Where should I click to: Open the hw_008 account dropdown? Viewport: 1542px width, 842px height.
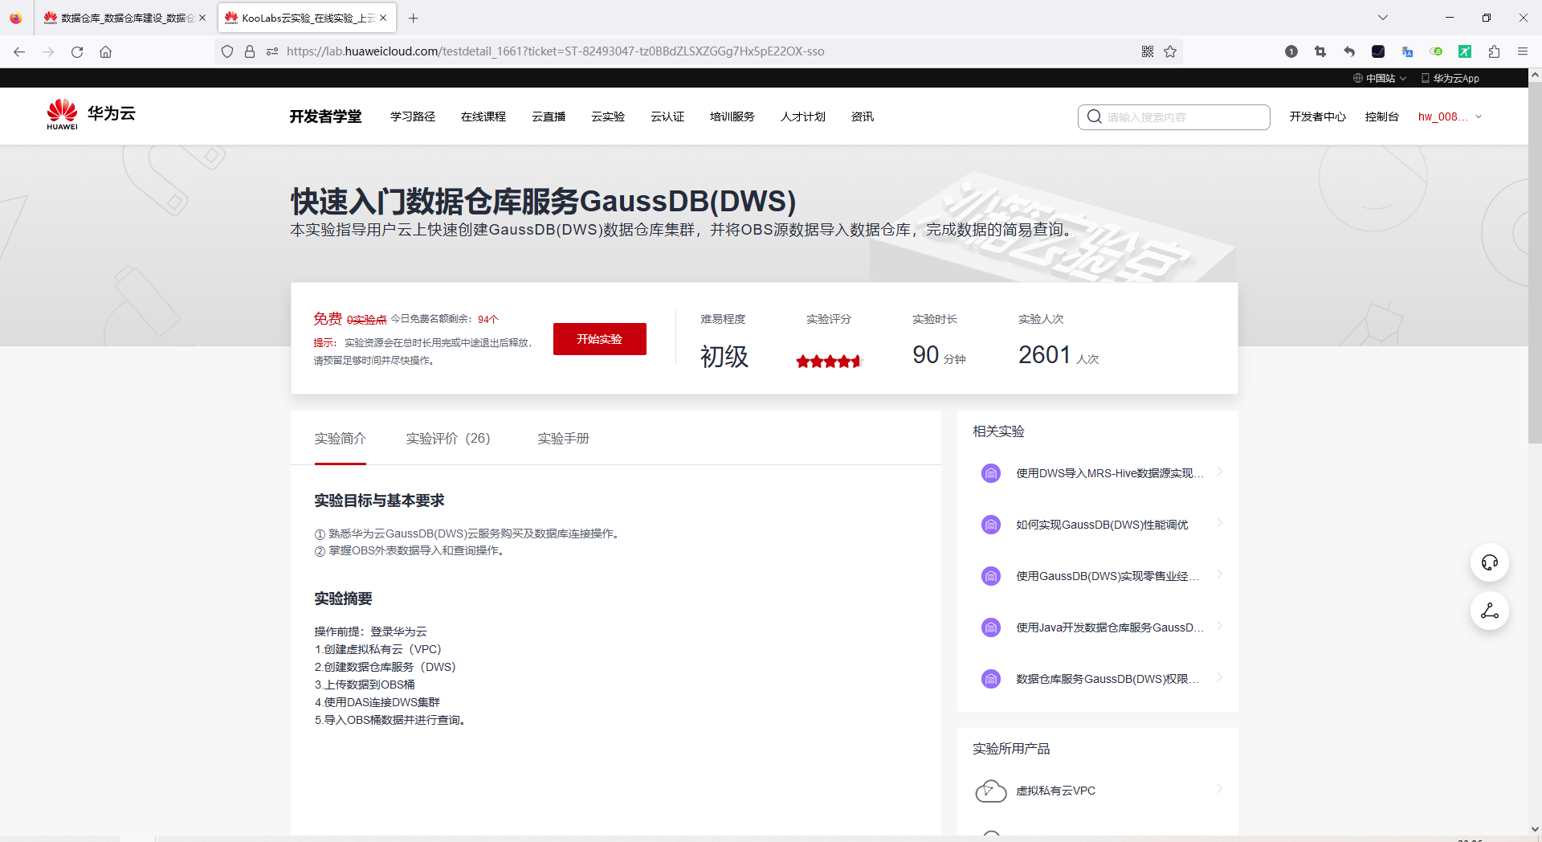[1448, 116]
